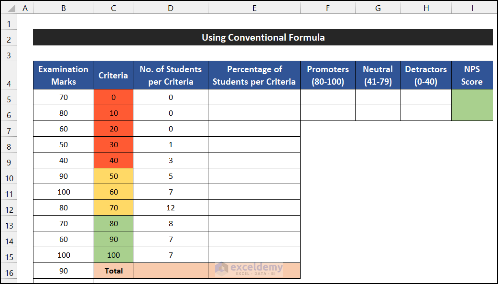The width and height of the screenshot is (498, 284).
Task: Click the select-all corner triangle
Action: pos(9,8)
